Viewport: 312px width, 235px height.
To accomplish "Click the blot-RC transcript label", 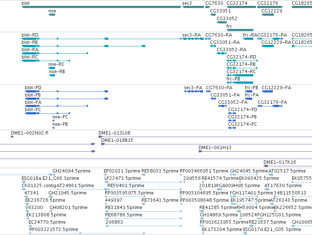I will 30,57.
